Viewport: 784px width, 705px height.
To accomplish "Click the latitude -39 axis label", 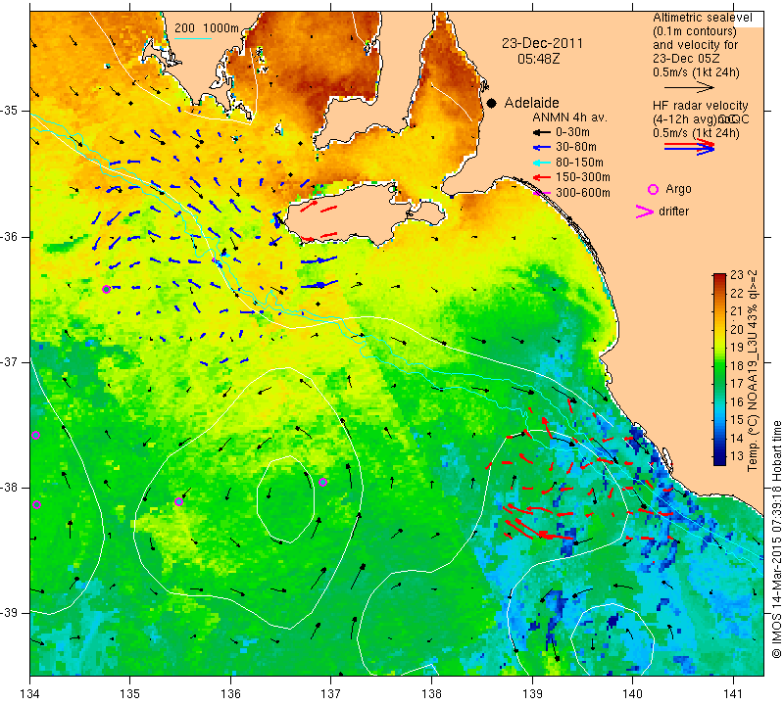I will pyautogui.click(x=10, y=612).
